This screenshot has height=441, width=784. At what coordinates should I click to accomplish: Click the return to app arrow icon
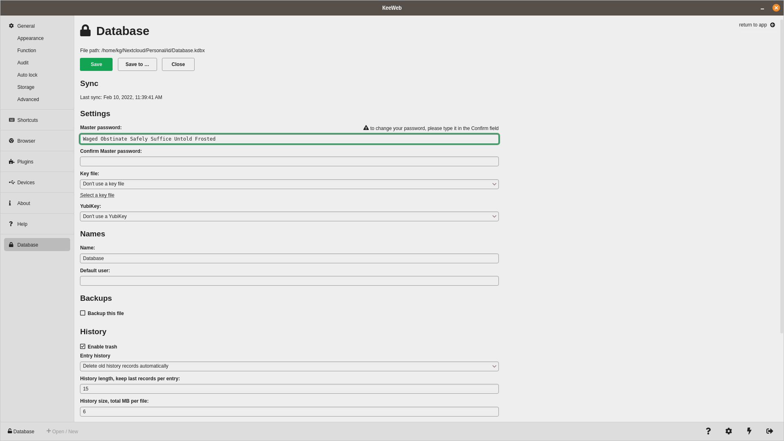pos(773,25)
